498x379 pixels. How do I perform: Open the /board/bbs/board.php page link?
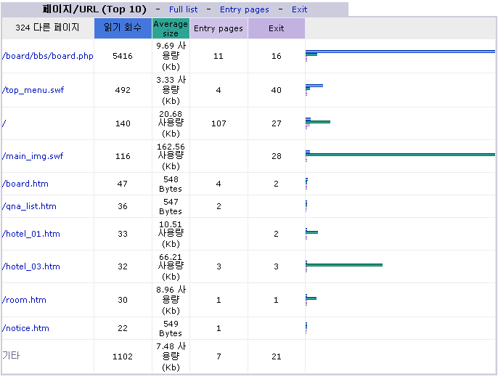(48, 56)
